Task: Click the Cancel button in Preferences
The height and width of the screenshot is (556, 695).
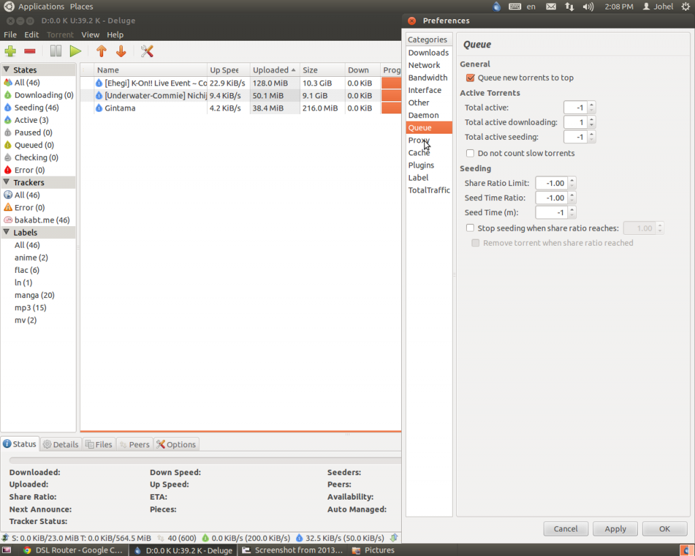Action: 565,529
